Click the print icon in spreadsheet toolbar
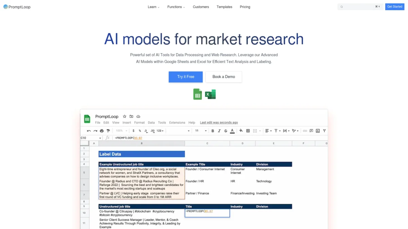This screenshot has height=229, width=408. (x=102, y=131)
